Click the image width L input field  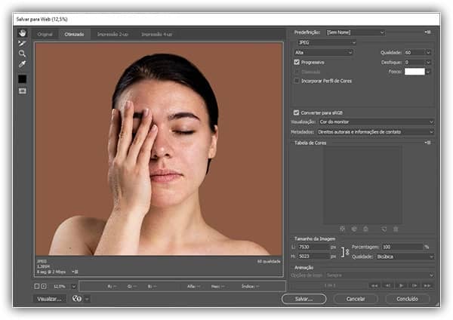[311, 247]
